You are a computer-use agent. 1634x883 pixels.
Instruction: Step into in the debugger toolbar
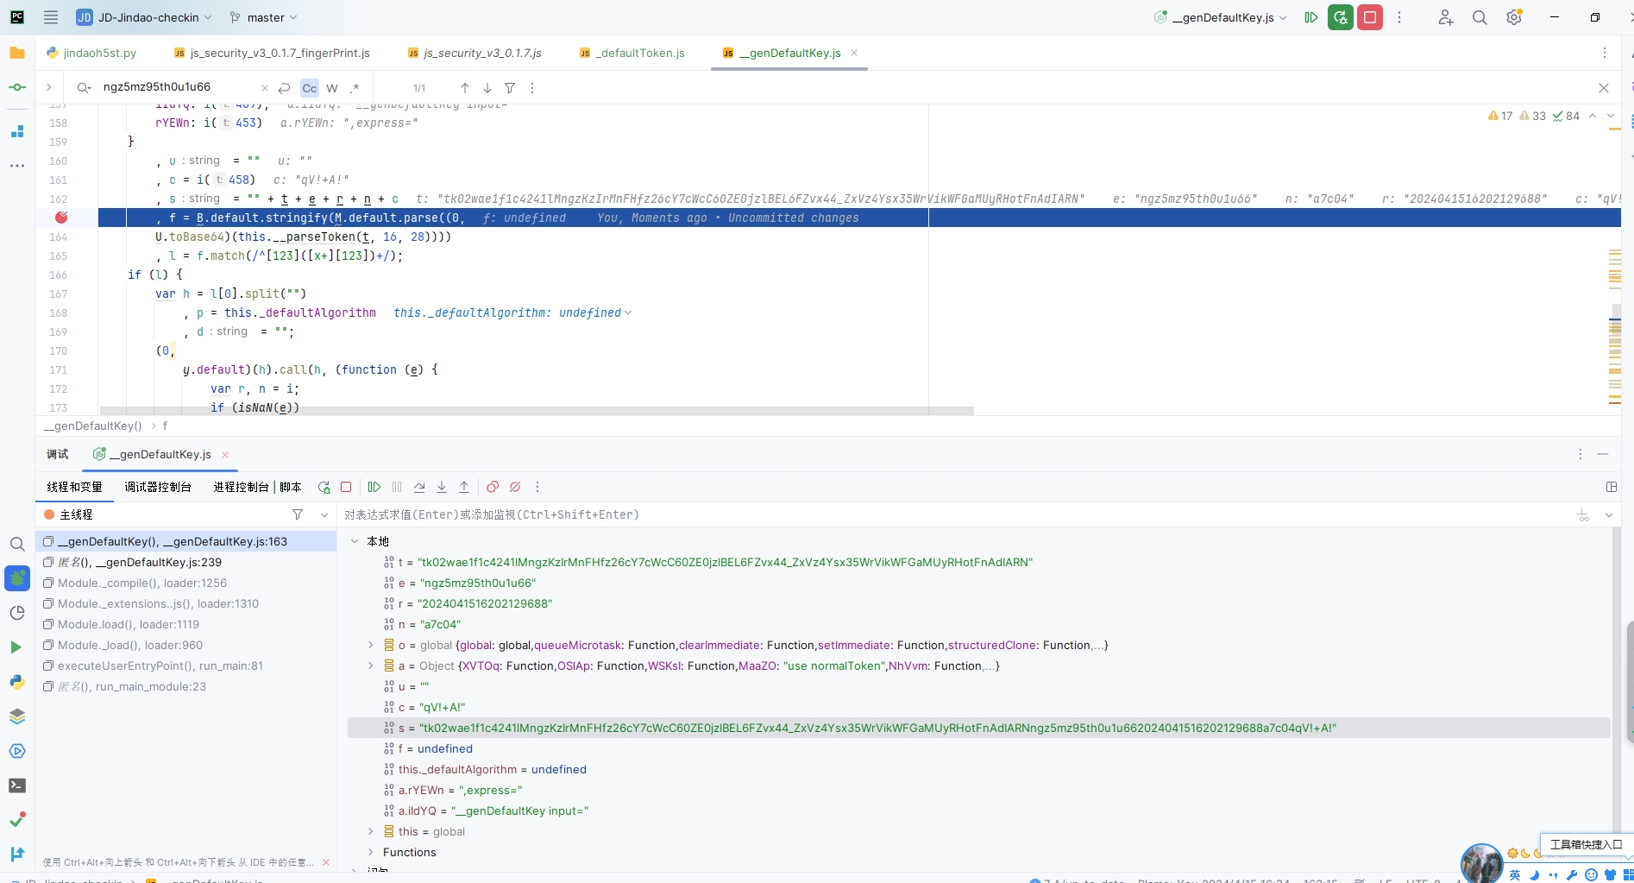(x=442, y=487)
